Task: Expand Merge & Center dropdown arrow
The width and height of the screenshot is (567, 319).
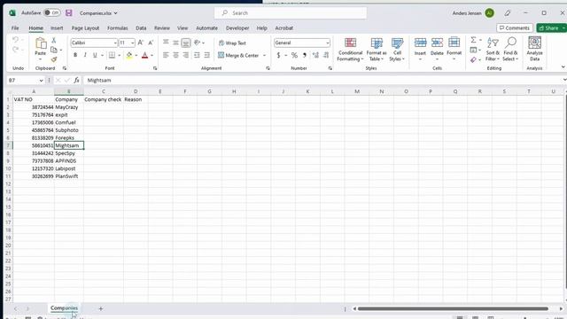Action: click(x=264, y=55)
